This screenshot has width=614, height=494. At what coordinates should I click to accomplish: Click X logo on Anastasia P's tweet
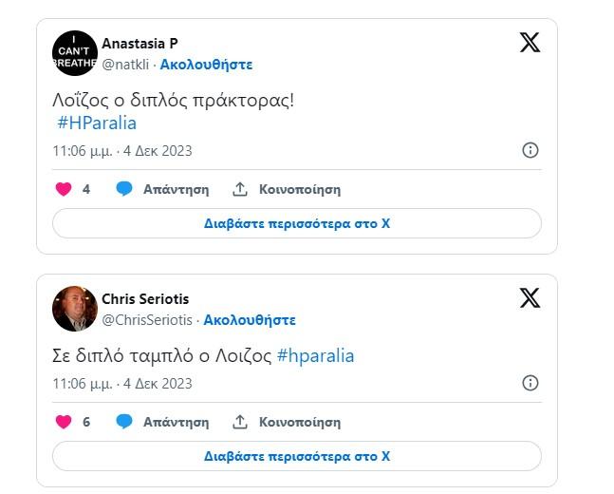pyautogui.click(x=530, y=43)
